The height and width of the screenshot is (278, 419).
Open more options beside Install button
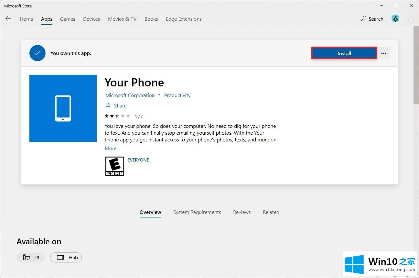click(384, 53)
